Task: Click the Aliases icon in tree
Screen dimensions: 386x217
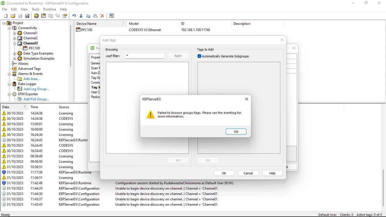Action: click(14, 64)
